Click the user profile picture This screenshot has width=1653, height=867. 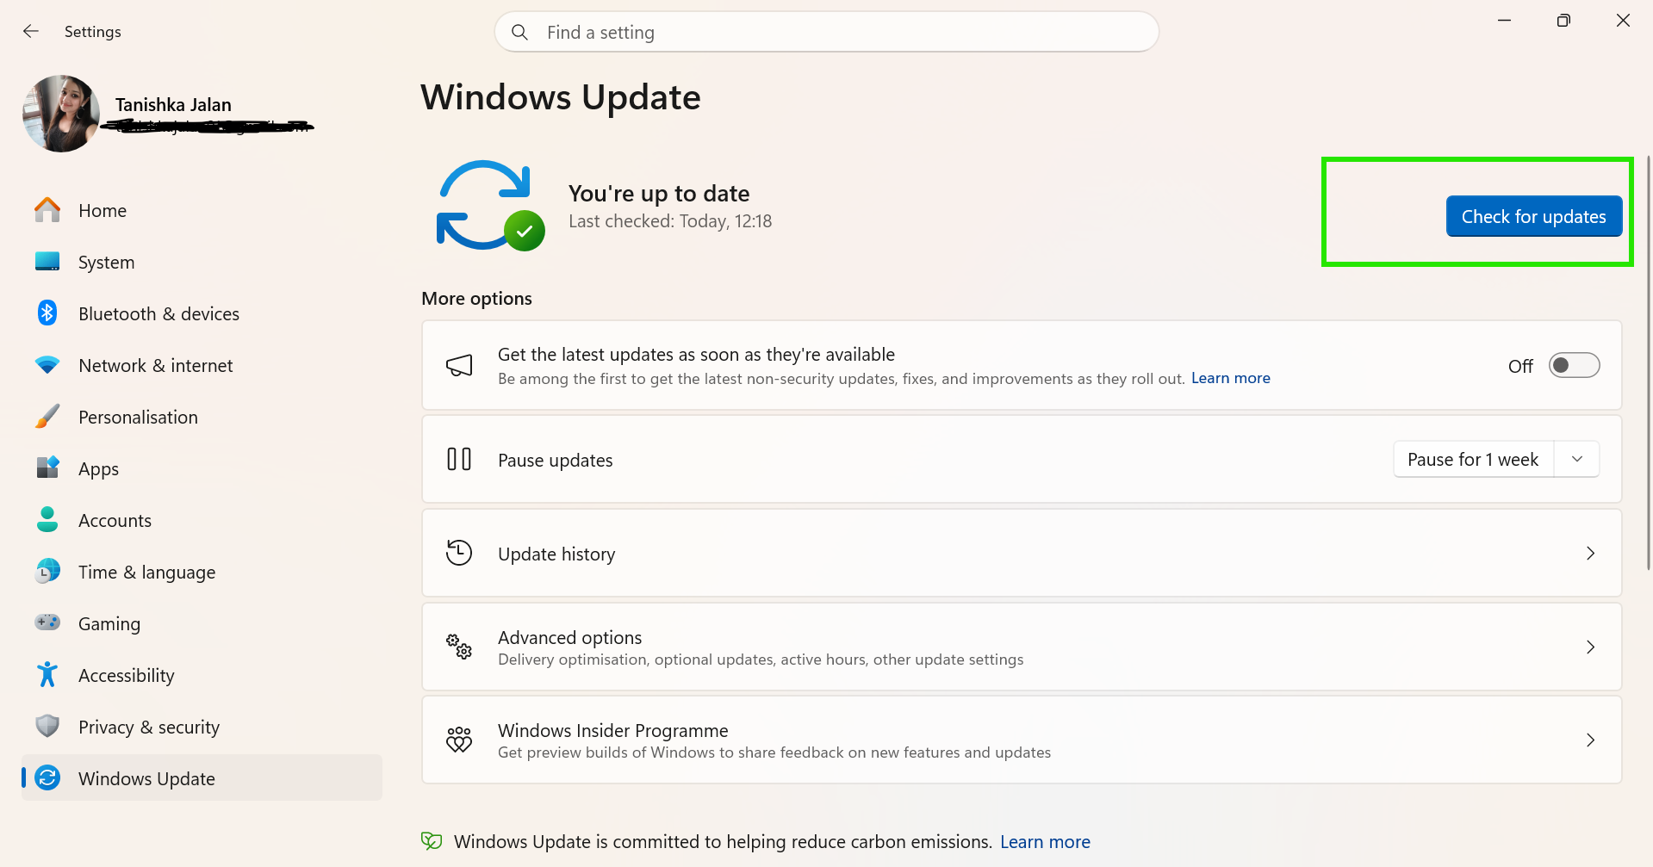(61, 114)
